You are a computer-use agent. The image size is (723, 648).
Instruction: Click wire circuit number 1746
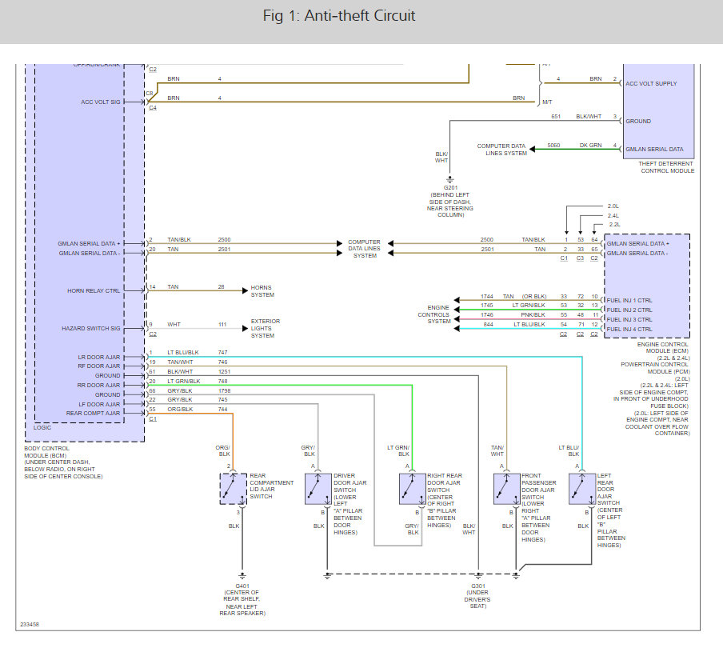(487, 315)
